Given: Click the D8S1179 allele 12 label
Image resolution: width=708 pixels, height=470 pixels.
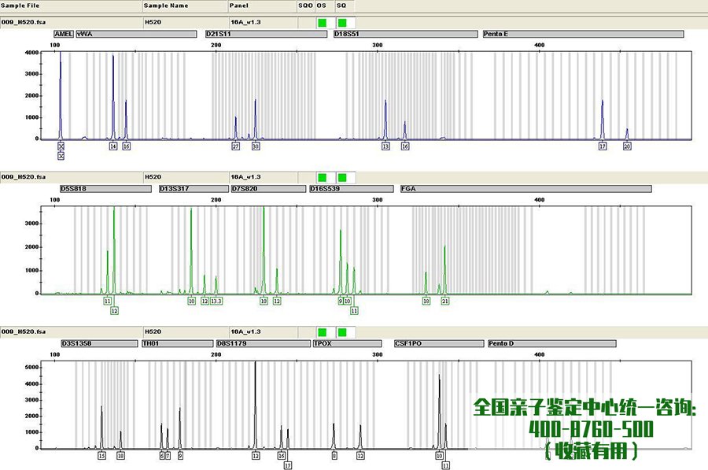Looking at the screenshot, I should [x=256, y=456].
